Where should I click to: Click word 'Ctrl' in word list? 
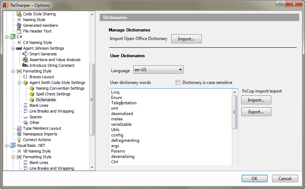pos(115,161)
